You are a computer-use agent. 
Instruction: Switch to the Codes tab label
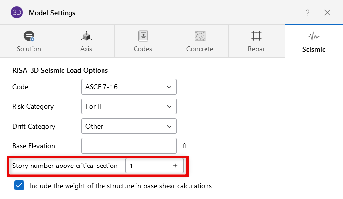click(x=143, y=49)
